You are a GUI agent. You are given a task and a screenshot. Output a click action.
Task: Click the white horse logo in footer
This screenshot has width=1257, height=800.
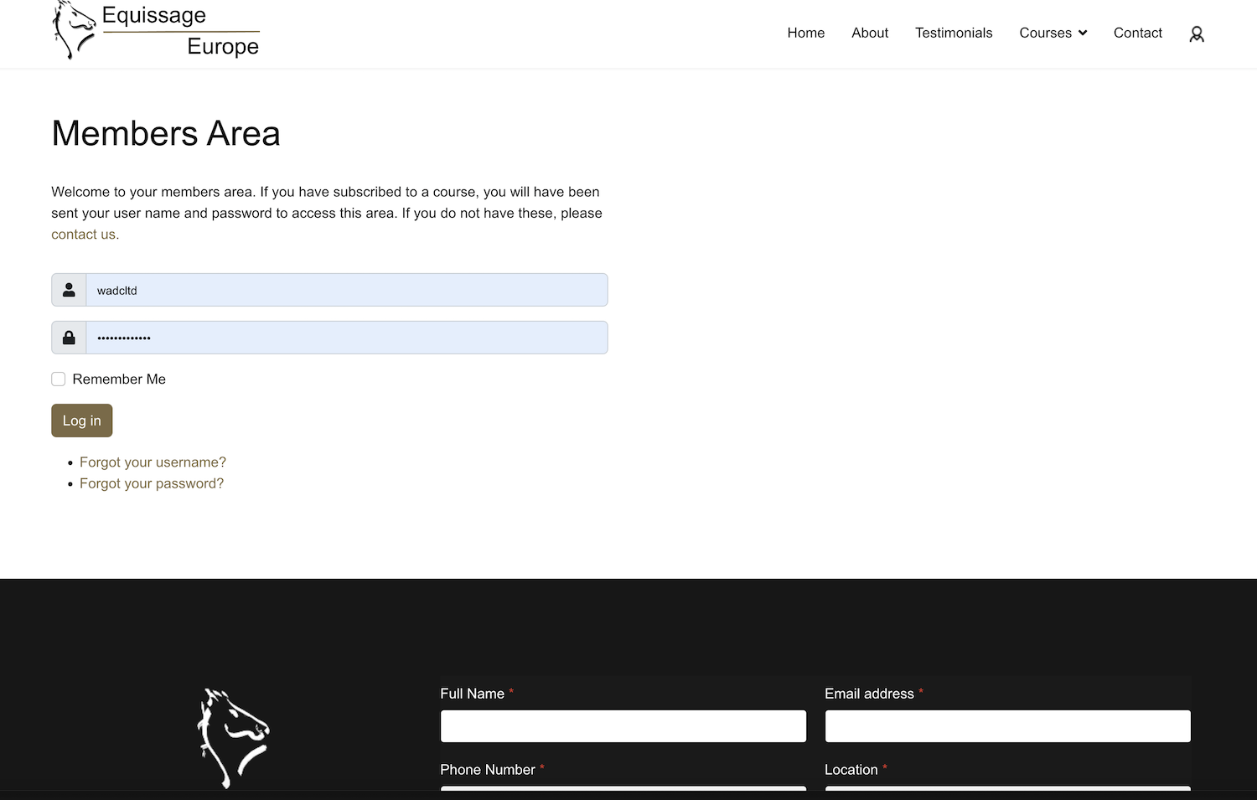click(x=233, y=737)
